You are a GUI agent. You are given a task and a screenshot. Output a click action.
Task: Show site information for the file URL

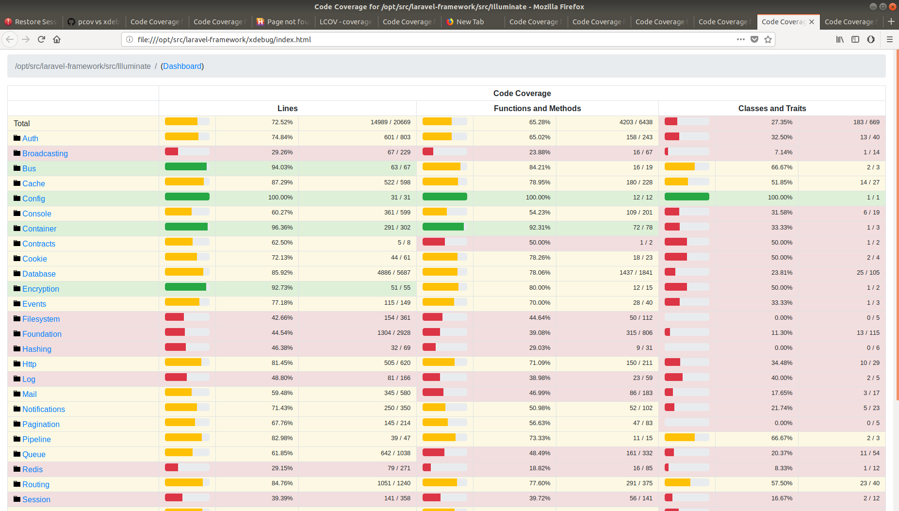coord(130,39)
